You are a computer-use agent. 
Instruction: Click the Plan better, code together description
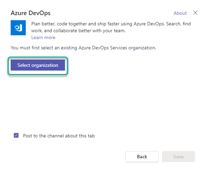pyautogui.click(x=111, y=27)
